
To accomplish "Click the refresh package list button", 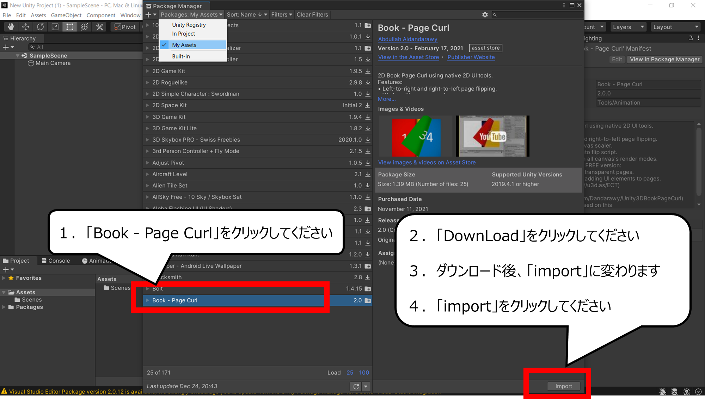I will (x=356, y=386).
